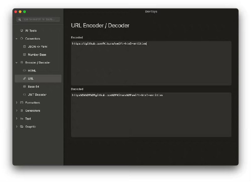The height and width of the screenshot is (182, 251).
Task: Click the Encoder / Decoder category icon
Action: pyautogui.click(x=22, y=62)
